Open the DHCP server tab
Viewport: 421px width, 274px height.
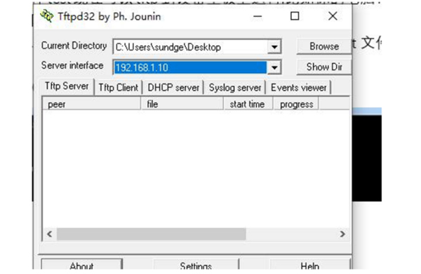pyautogui.click(x=173, y=88)
